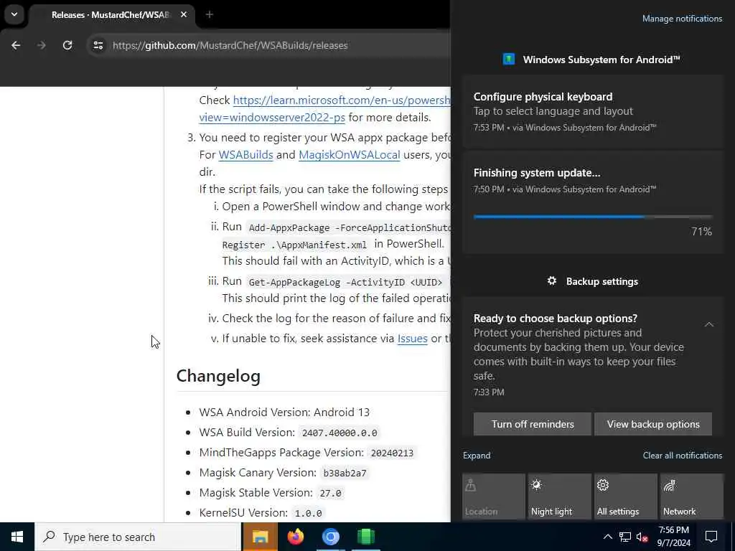Open the Issues link
The width and height of the screenshot is (735, 551).
(413, 339)
